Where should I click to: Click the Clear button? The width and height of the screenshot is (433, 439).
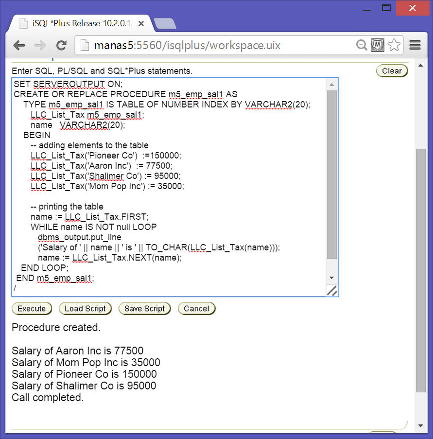[392, 71]
